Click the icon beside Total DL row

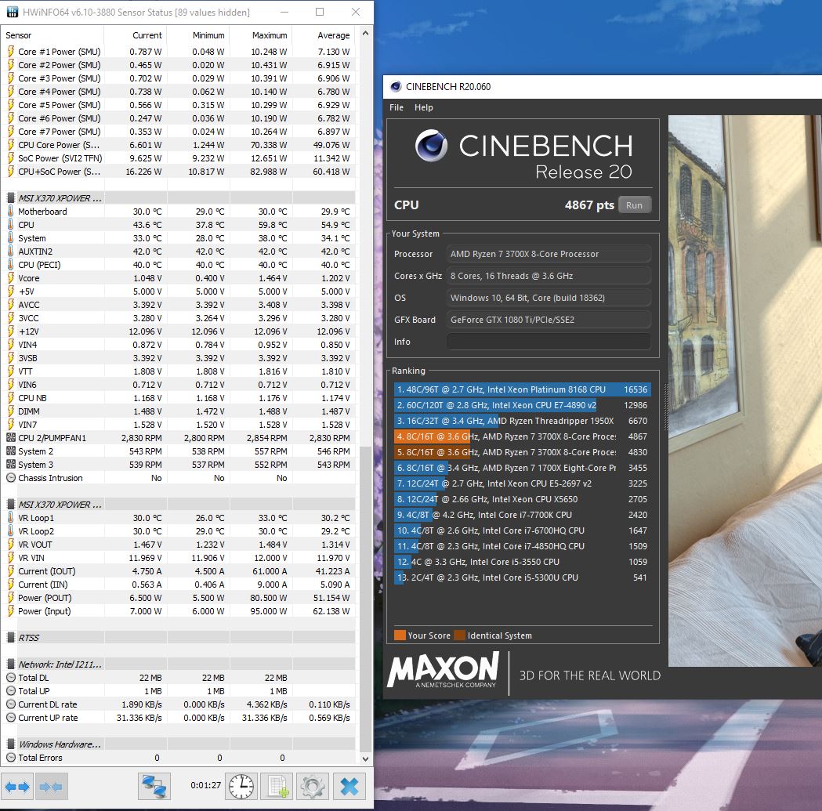(10, 677)
